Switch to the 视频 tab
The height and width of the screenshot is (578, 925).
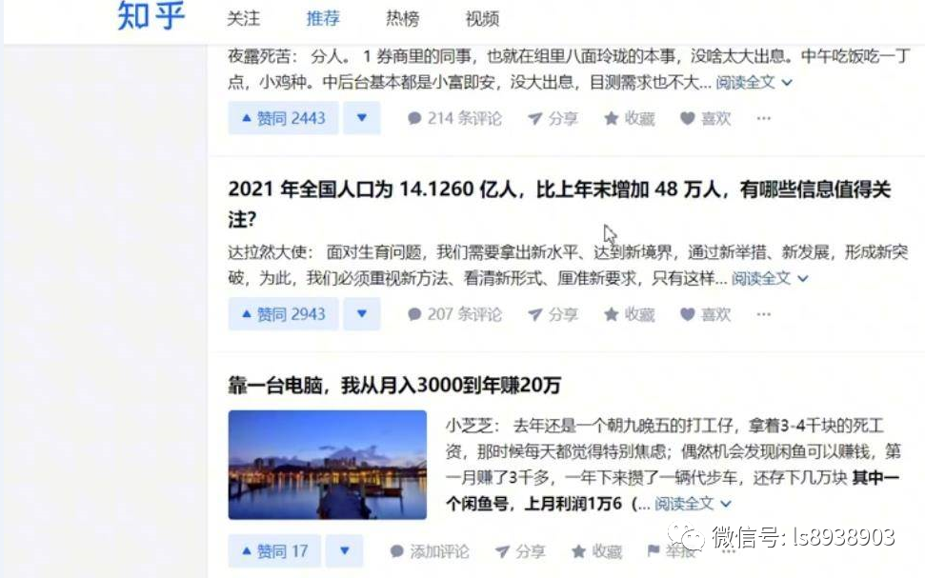482,19
